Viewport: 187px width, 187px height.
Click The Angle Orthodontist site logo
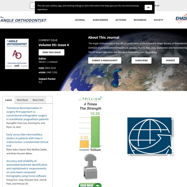[23, 20]
